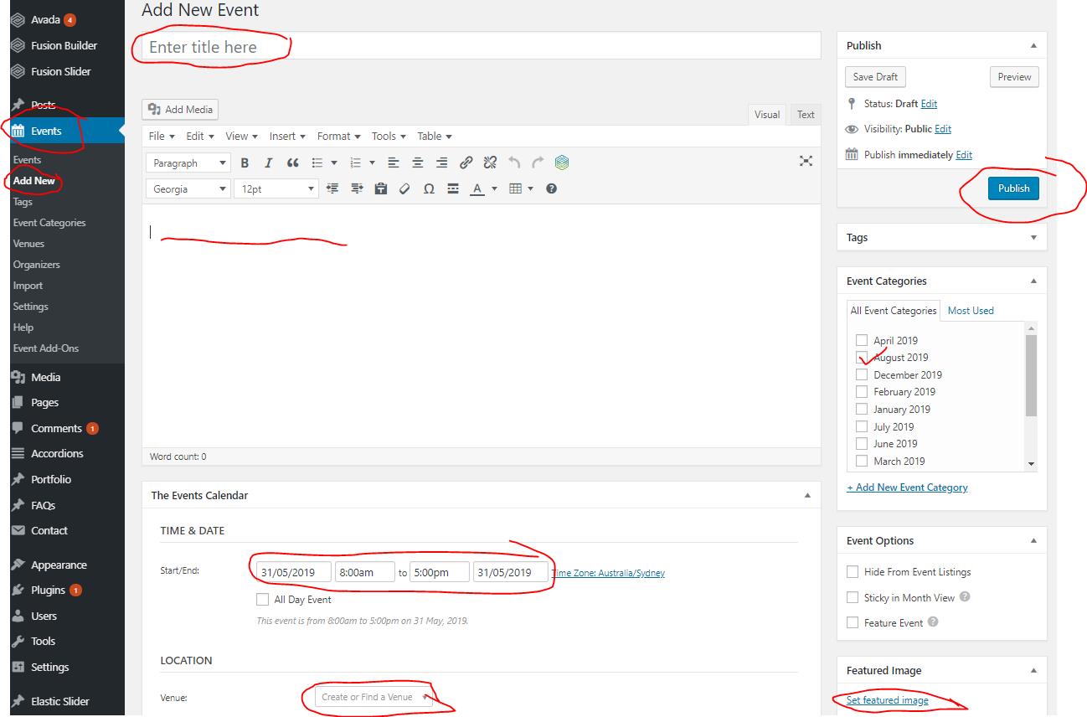1087x717 pixels.
Task: Insert a link in the editor
Action: (x=466, y=162)
